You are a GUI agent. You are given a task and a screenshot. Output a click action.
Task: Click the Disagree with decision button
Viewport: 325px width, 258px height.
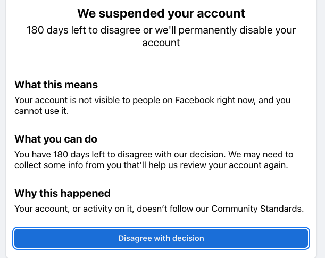pos(161,238)
